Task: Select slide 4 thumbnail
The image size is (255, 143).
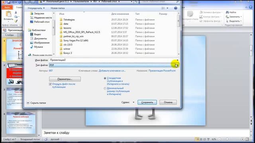Action: tap(21, 123)
